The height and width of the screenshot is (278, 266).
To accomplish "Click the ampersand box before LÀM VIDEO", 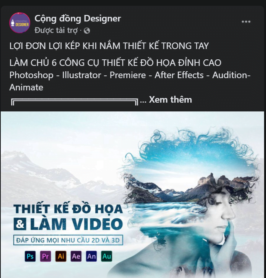I will (20, 224).
